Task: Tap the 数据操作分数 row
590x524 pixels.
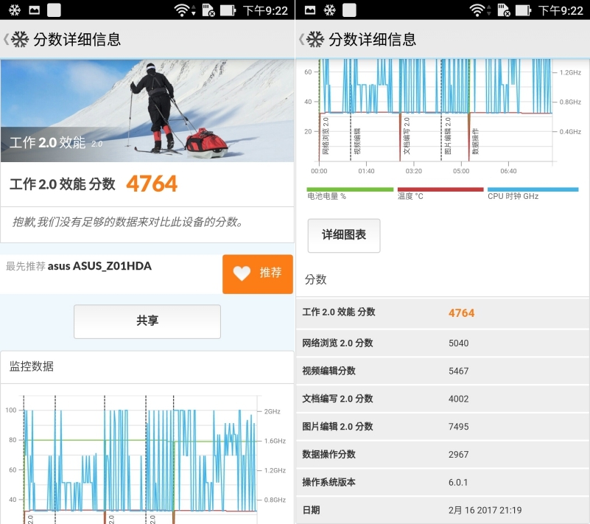Action: (x=443, y=455)
